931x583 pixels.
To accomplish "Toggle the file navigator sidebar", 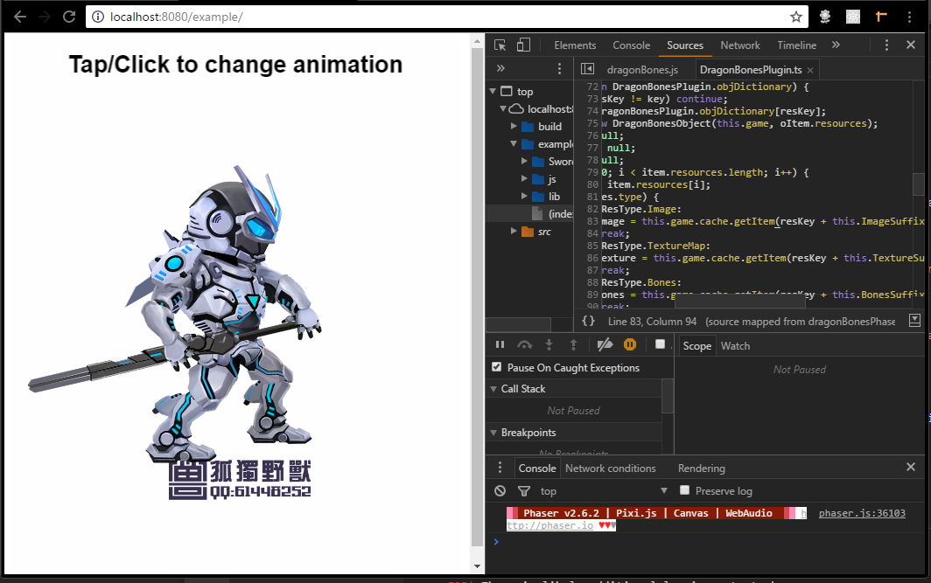I will point(587,69).
